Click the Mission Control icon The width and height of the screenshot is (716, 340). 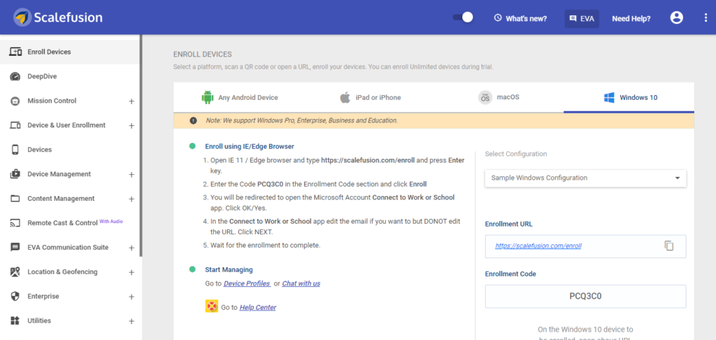point(15,101)
